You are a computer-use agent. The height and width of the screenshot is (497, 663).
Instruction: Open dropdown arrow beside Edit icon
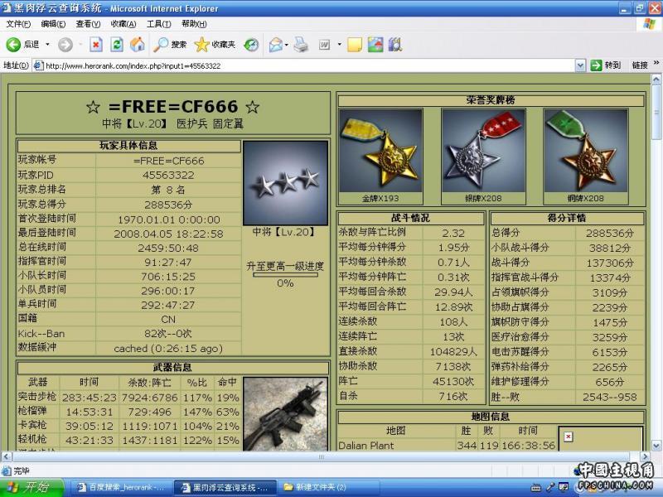click(x=339, y=45)
